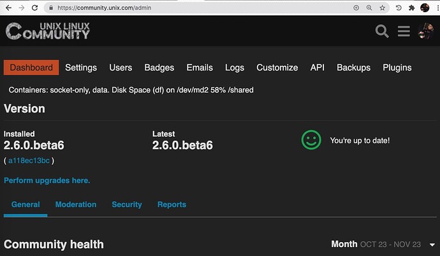Image resolution: width=440 pixels, height=256 pixels.
Task: Open the Settings admin tab
Action: click(x=81, y=68)
